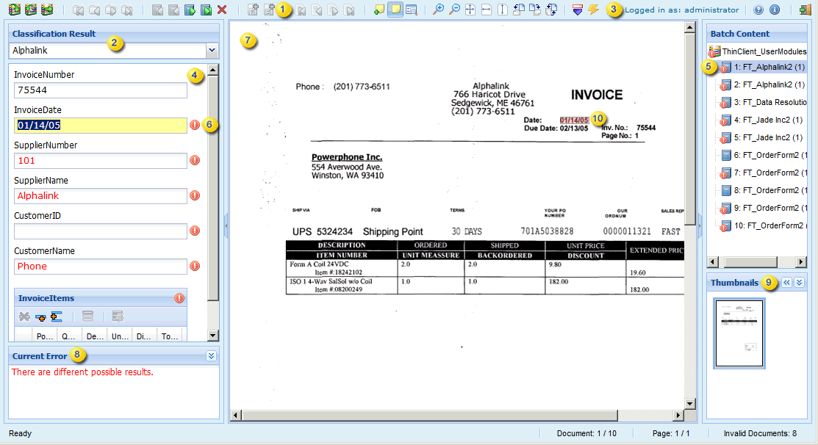Collapse the Current Error panel
The height and width of the screenshot is (445, 818).
click(211, 355)
